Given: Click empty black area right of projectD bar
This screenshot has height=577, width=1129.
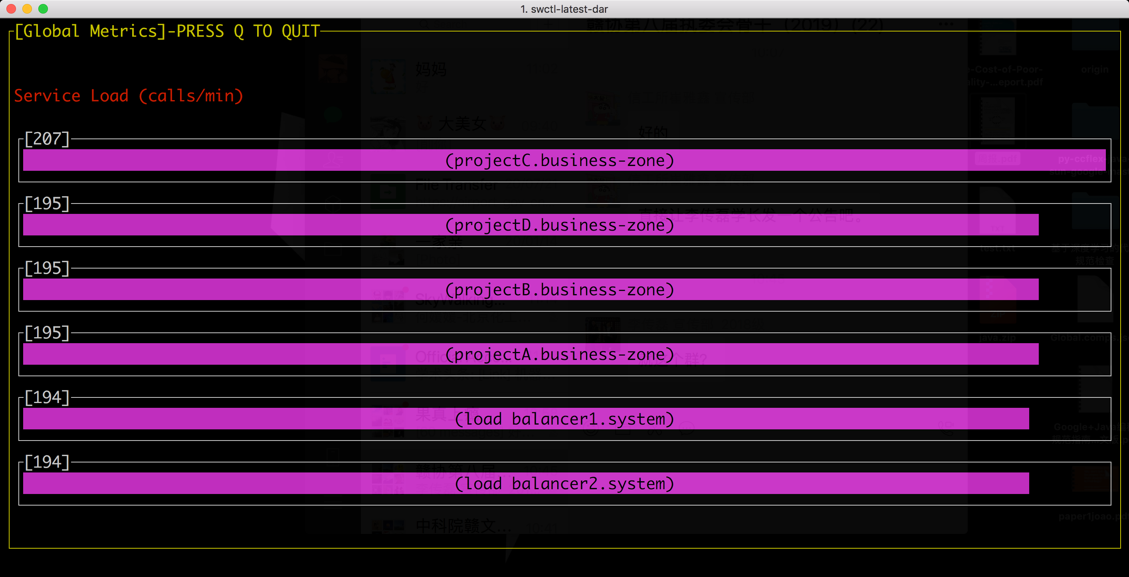Looking at the screenshot, I should click(1074, 225).
